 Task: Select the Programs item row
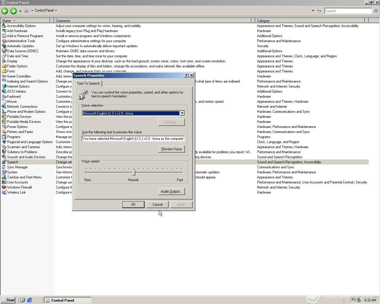click(x=184, y=137)
